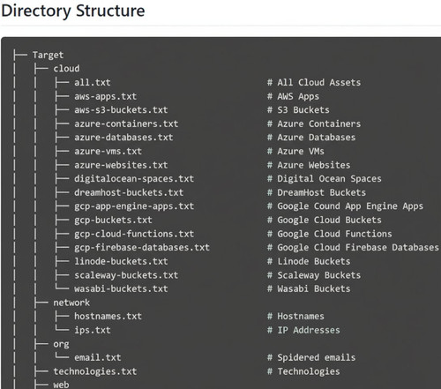
Task: Click the '# Azure Databases' comment
Action: click(x=311, y=138)
